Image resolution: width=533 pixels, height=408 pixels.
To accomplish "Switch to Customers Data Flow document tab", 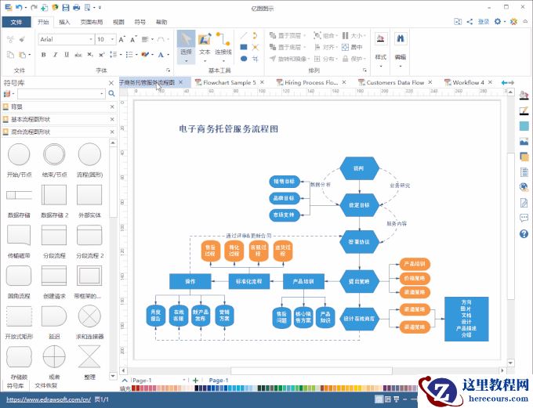I will [x=395, y=82].
